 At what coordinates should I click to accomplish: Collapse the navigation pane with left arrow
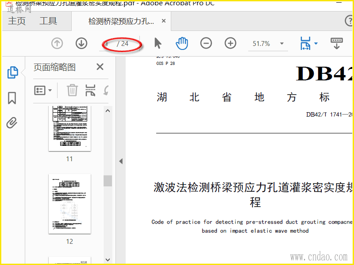[x=121, y=161]
